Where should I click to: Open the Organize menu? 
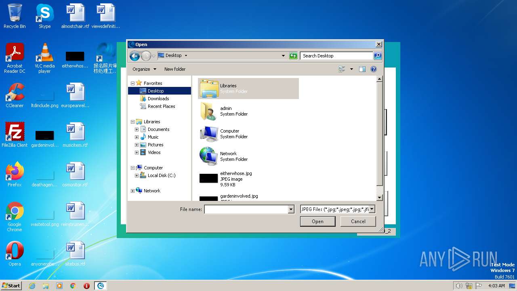[x=144, y=69]
